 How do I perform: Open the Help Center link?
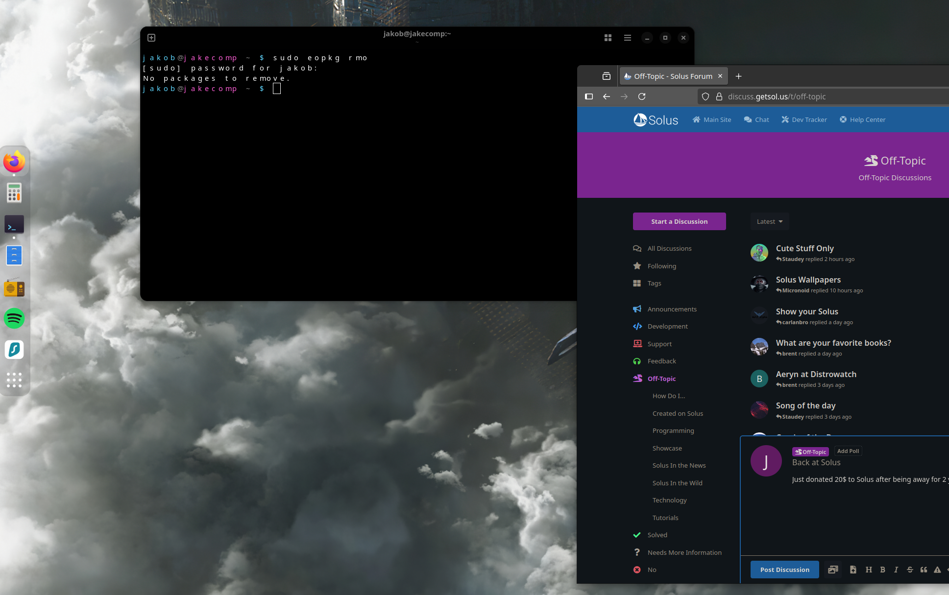(862, 119)
